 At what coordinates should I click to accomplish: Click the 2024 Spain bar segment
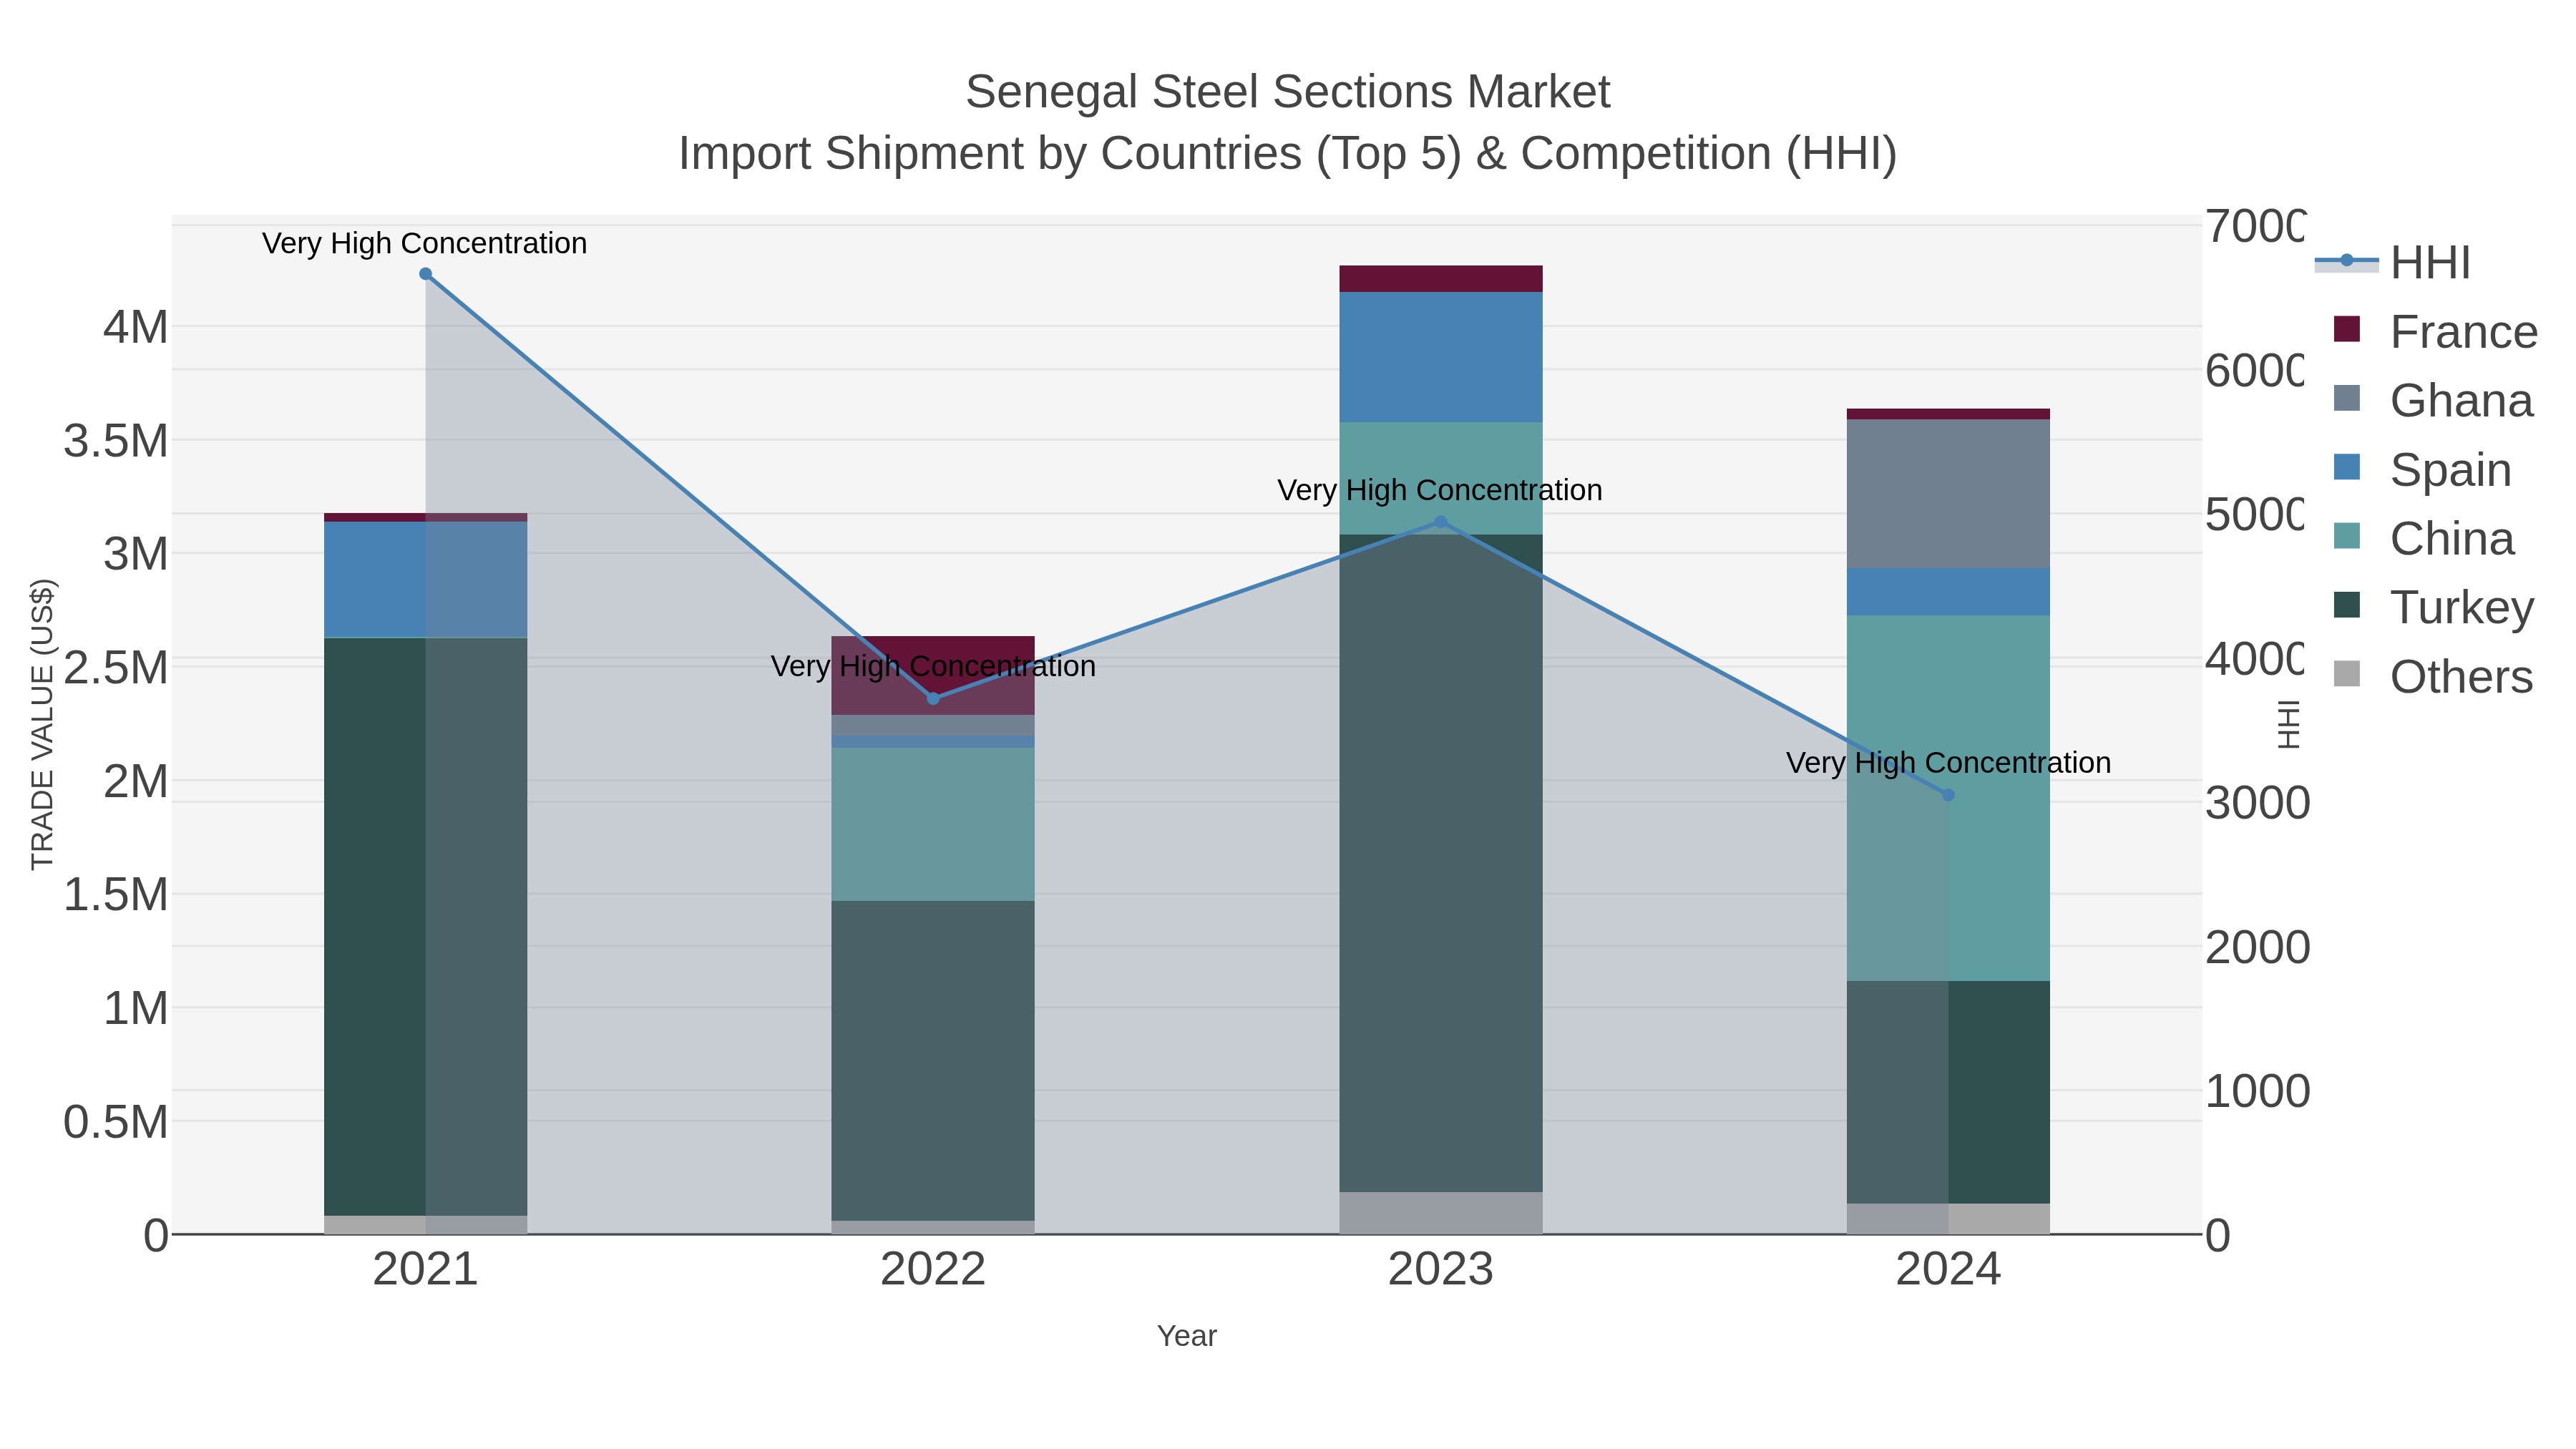click(x=1948, y=592)
